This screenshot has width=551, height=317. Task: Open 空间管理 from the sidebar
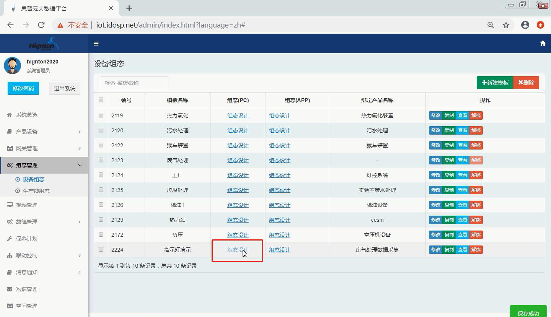click(x=27, y=306)
